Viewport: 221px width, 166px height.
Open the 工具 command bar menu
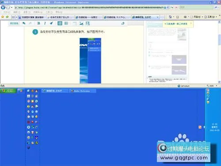210,17
